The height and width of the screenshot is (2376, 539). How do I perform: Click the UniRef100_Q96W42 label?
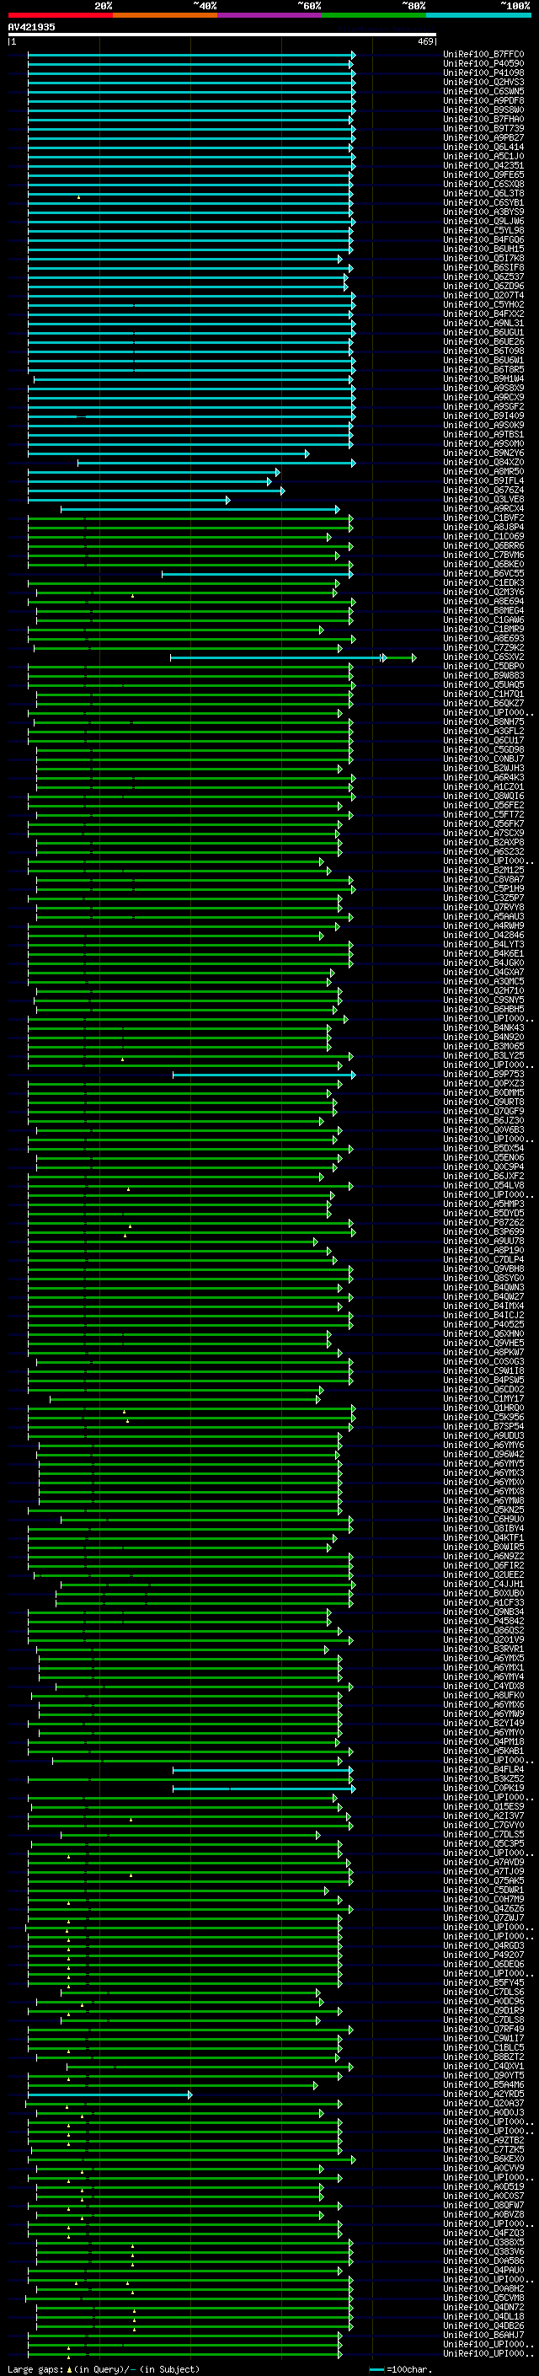483,1455
